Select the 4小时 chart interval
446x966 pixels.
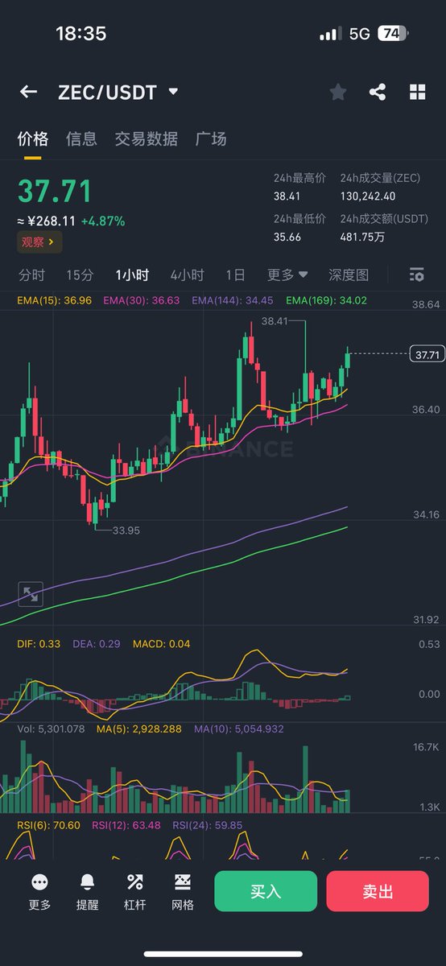coord(187,275)
